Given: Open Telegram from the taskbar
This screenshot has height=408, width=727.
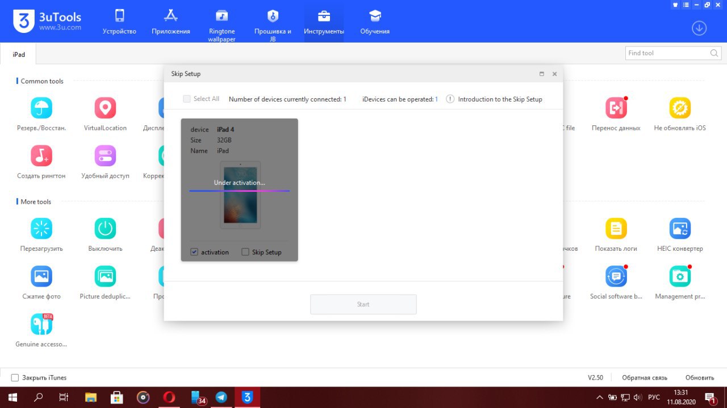Looking at the screenshot, I should (222, 397).
